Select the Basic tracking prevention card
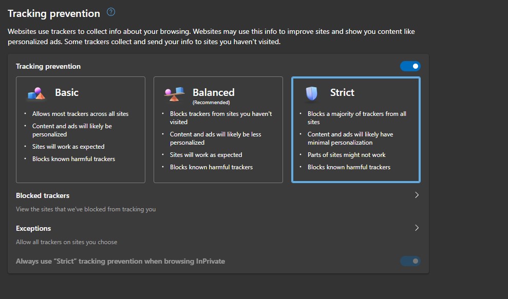This screenshot has height=299, width=508. click(x=81, y=130)
